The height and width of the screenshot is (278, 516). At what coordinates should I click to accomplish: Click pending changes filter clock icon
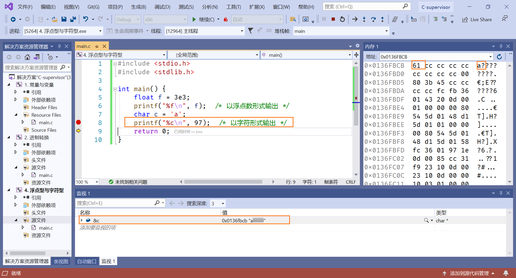(50, 57)
